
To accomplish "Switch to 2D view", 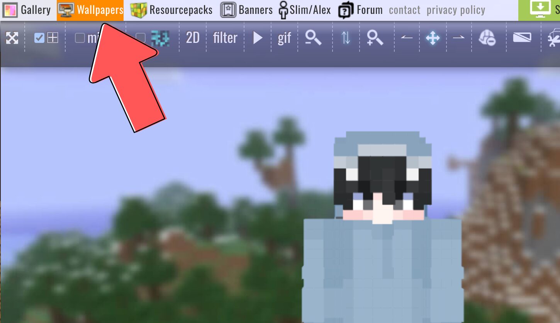I will click(x=193, y=38).
